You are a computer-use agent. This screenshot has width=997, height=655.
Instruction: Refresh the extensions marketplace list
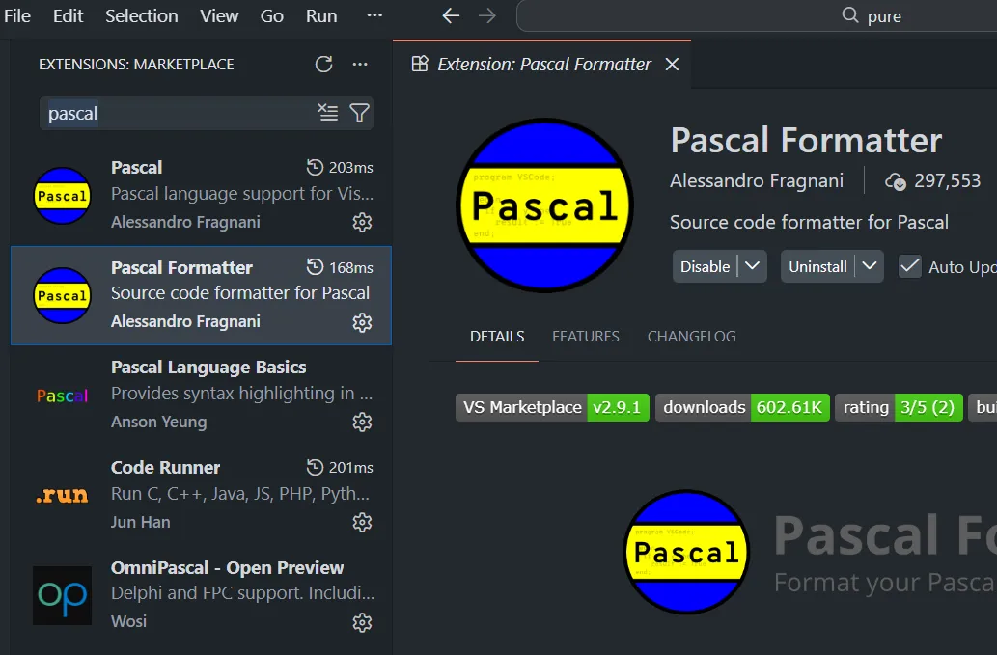(x=323, y=65)
